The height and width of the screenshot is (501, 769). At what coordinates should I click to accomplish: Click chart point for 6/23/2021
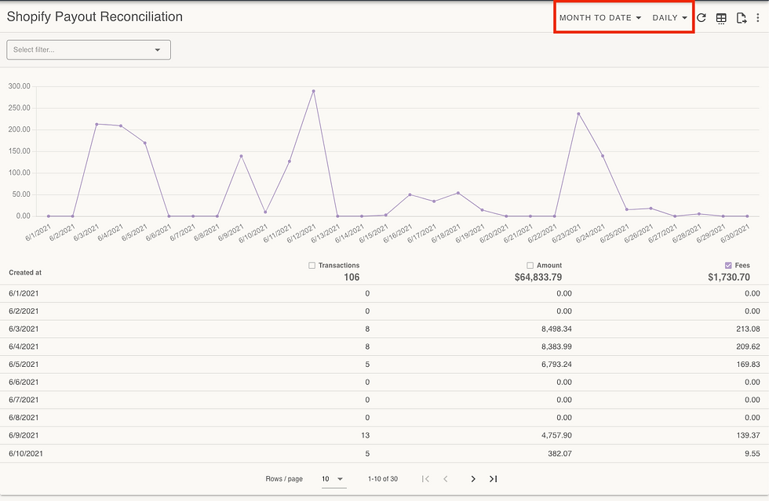[x=579, y=114]
